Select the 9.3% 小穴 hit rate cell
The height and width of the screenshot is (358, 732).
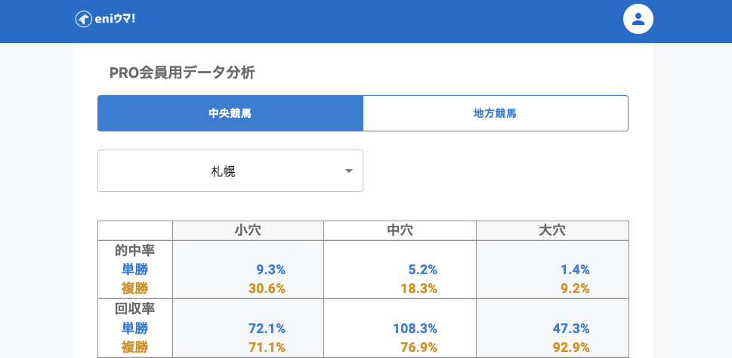coord(270,269)
